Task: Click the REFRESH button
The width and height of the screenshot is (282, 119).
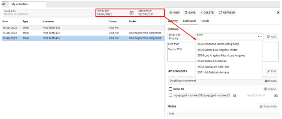Action: (227, 13)
